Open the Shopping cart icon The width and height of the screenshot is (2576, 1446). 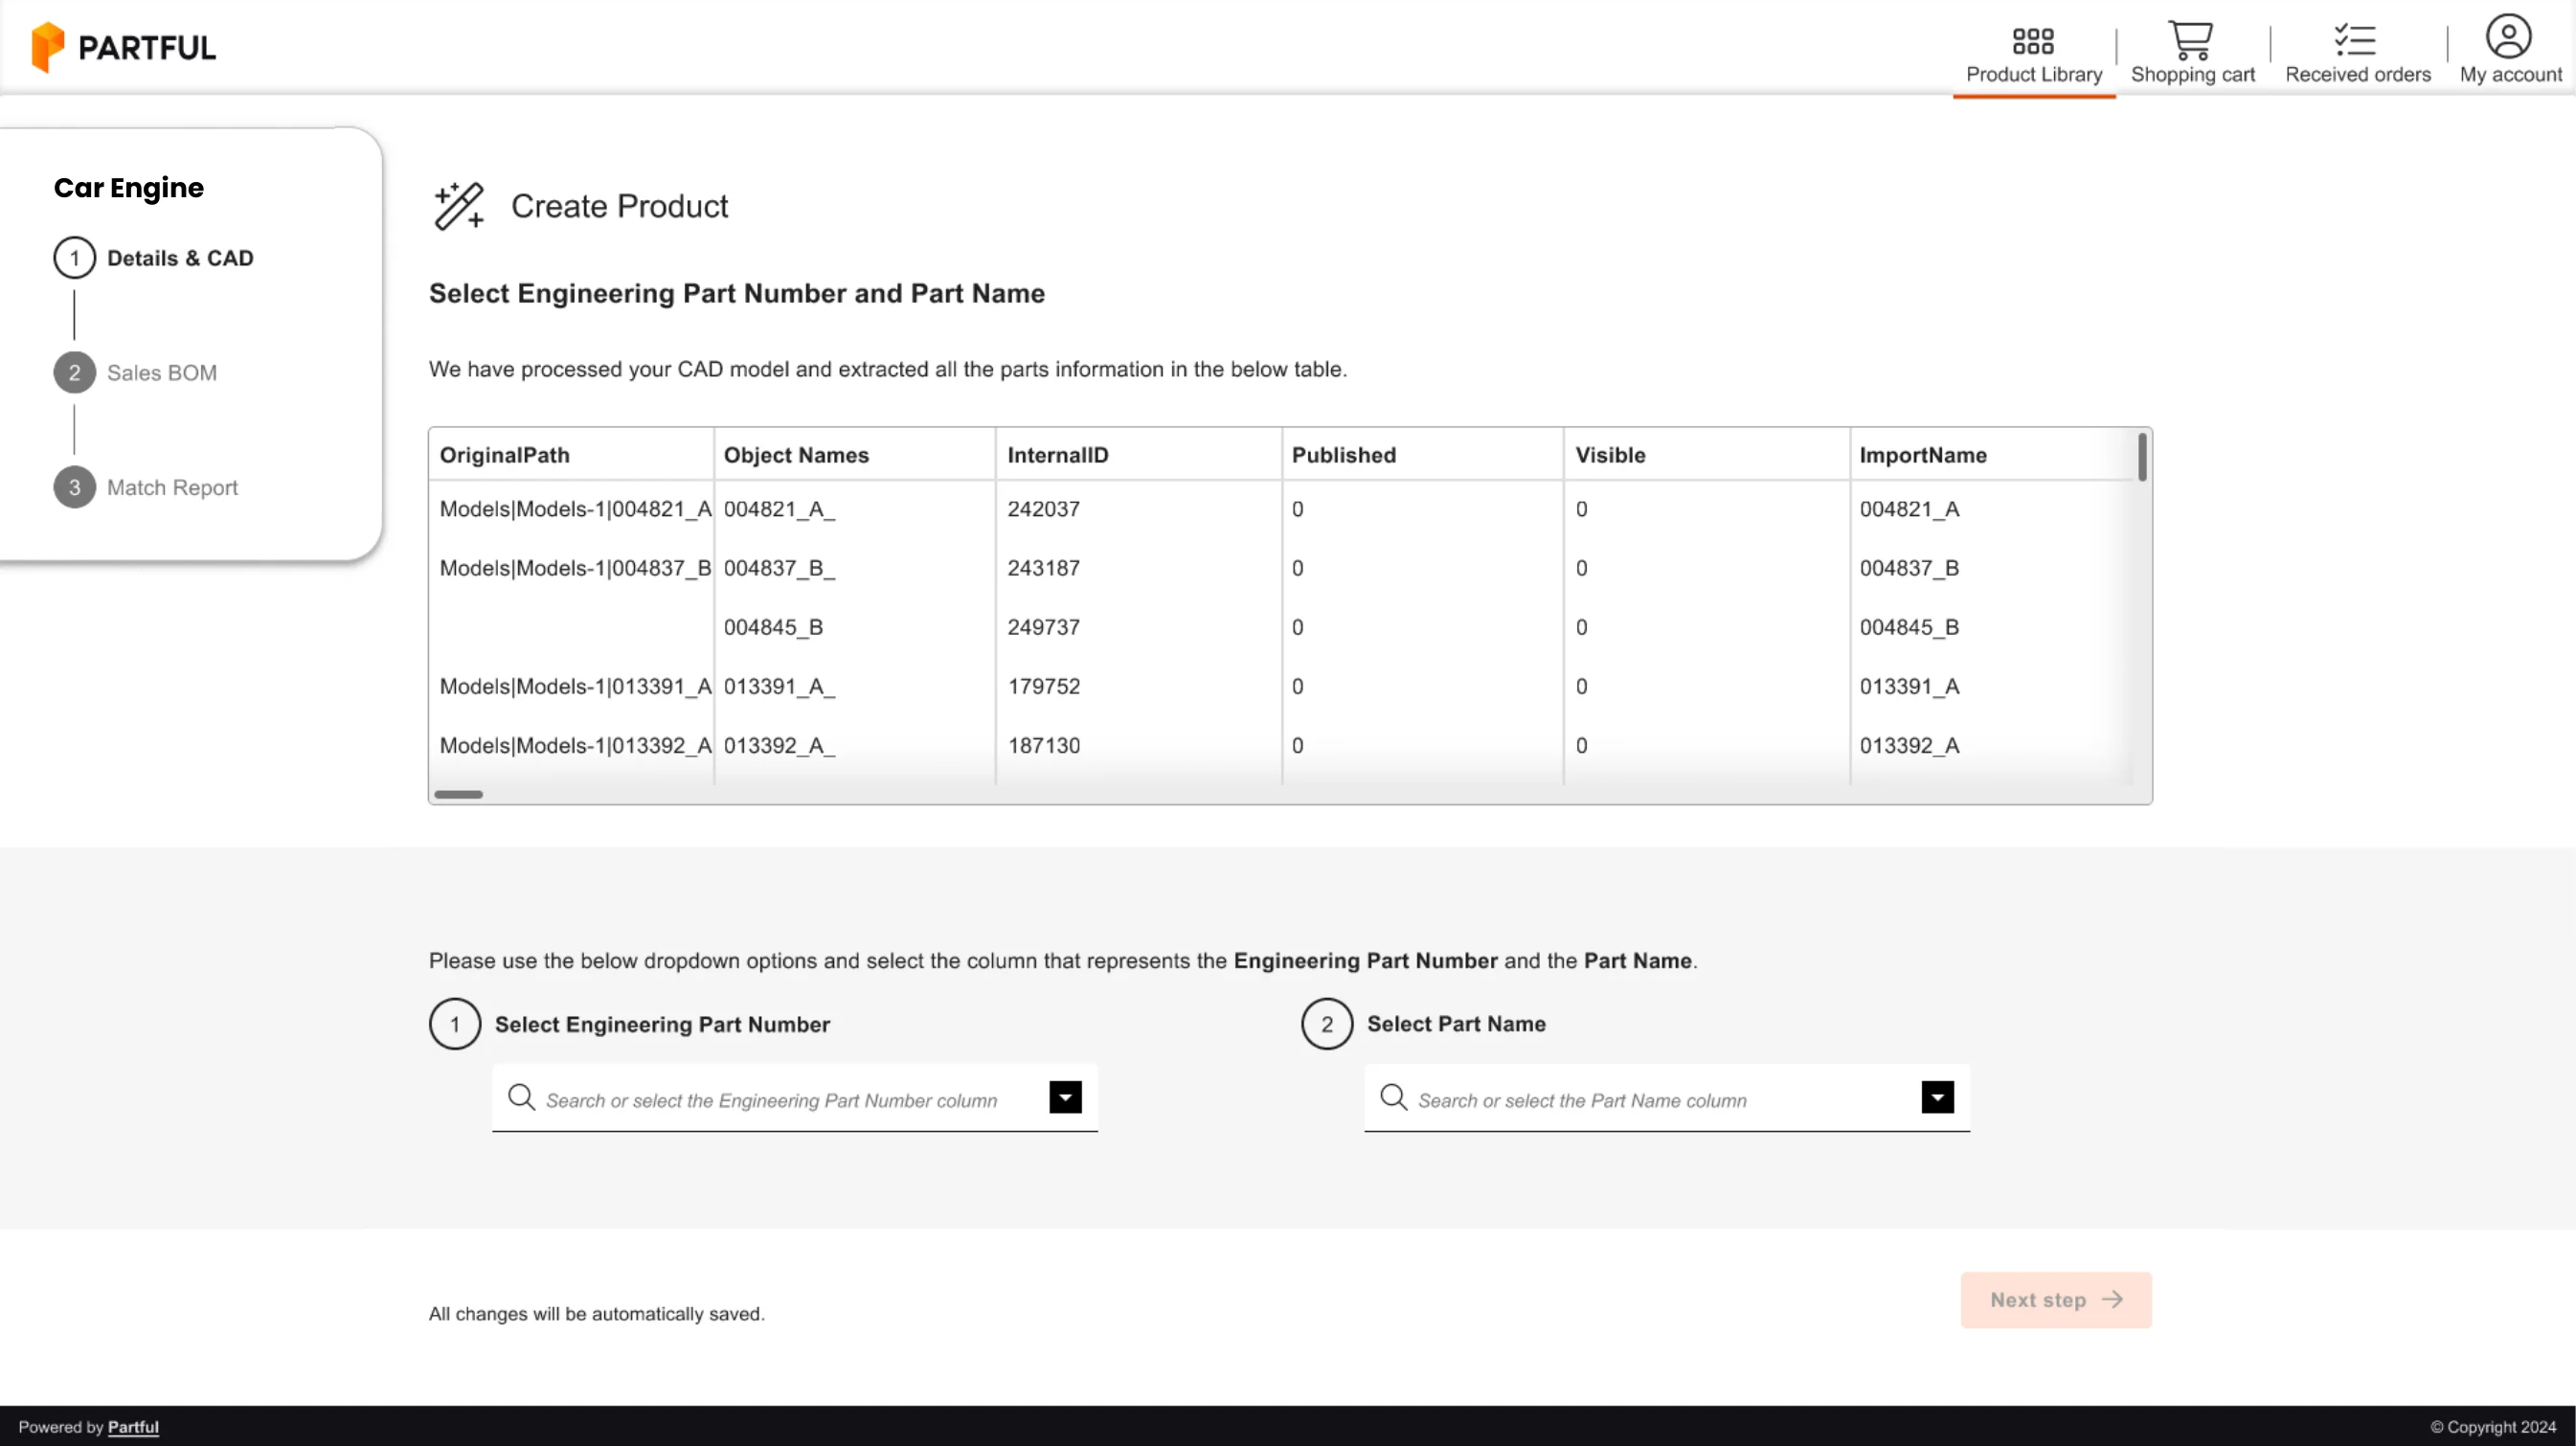tap(2190, 40)
